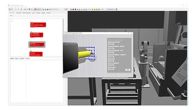Run Wizard for Search Pattern: Spiral

[111, 49]
